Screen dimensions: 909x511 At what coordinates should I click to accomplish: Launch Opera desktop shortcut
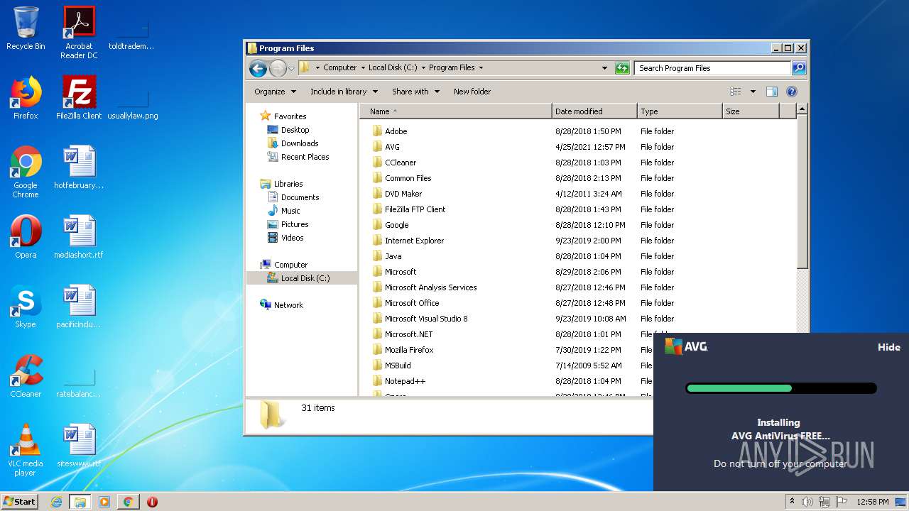tap(26, 237)
